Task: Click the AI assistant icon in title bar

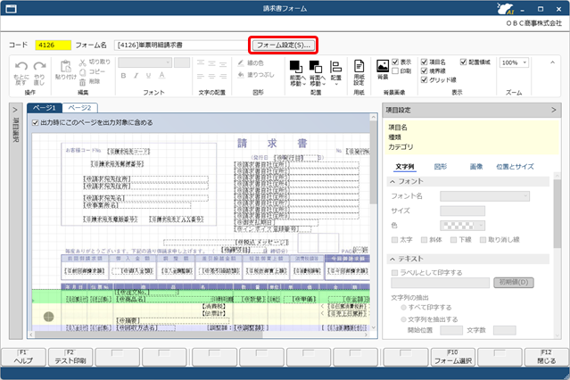Action: click(505, 8)
